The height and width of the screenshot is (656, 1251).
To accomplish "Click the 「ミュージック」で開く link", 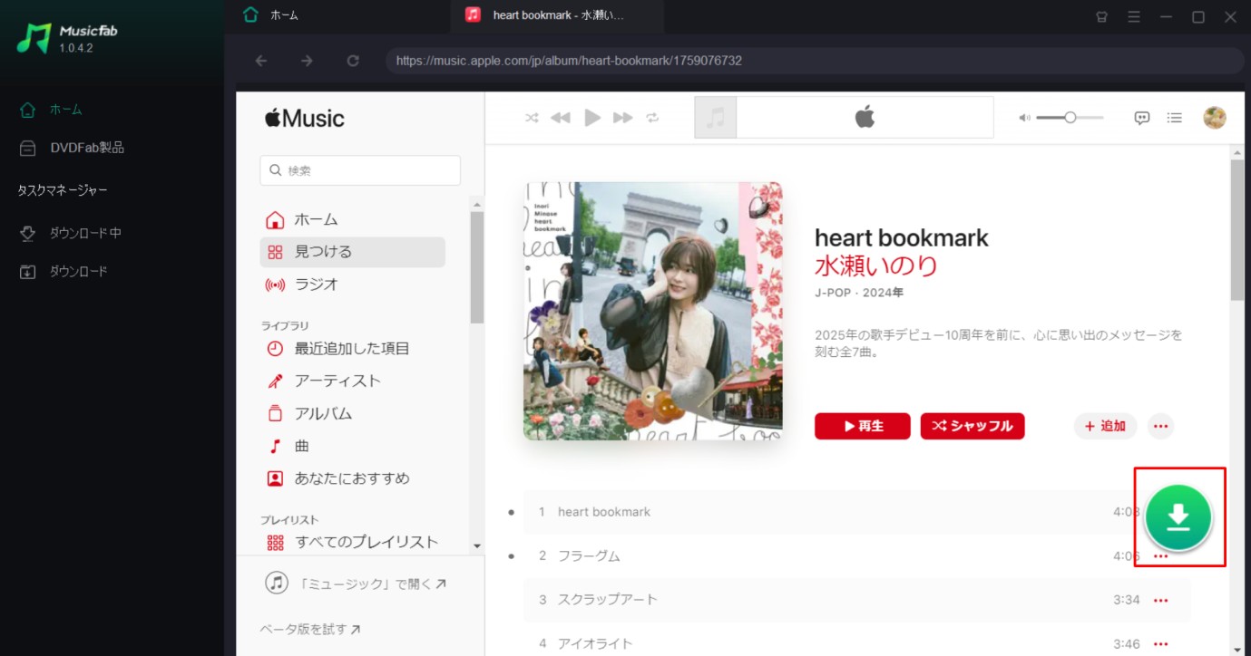I will click(x=356, y=584).
